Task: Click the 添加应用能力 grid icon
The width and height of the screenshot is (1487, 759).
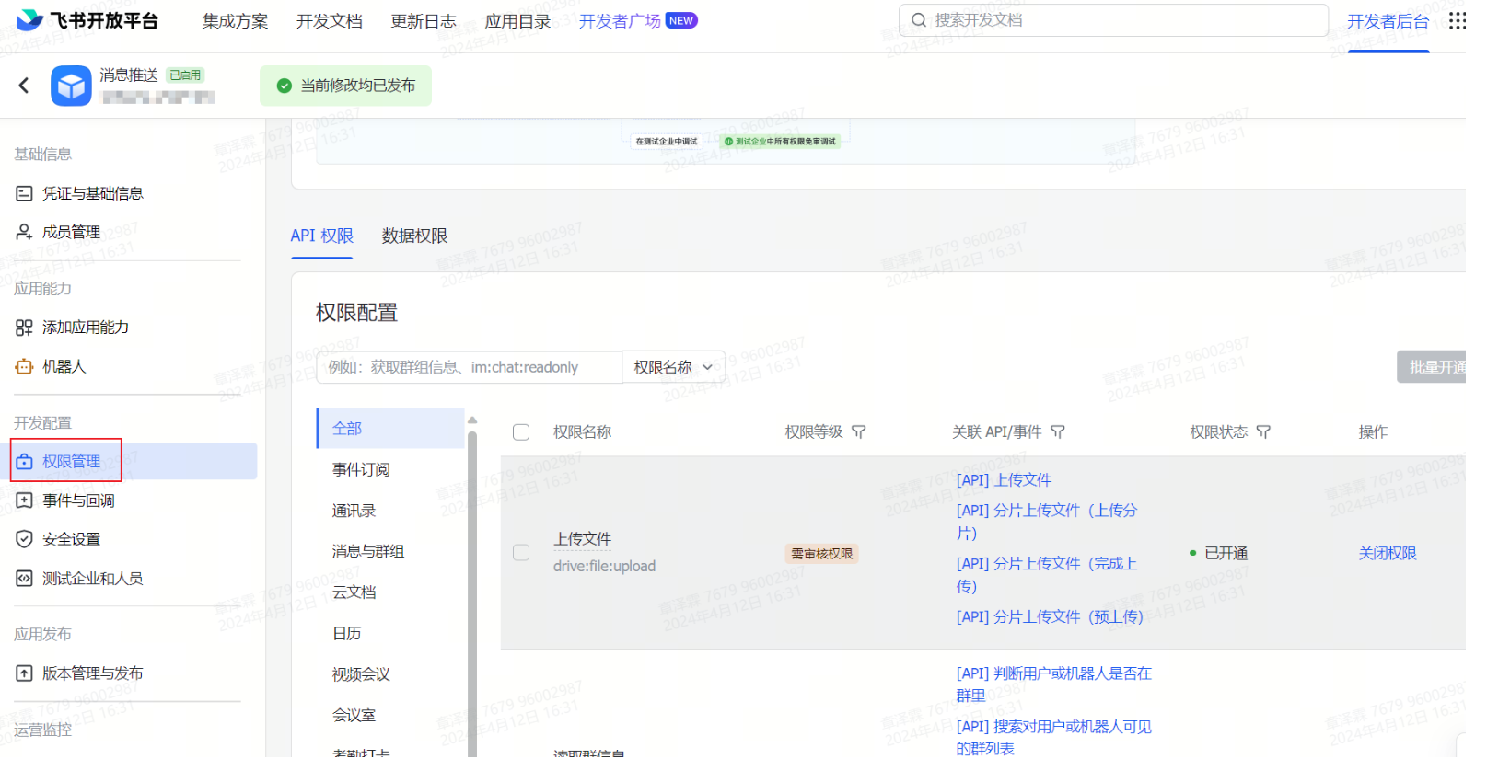Action: pos(24,328)
